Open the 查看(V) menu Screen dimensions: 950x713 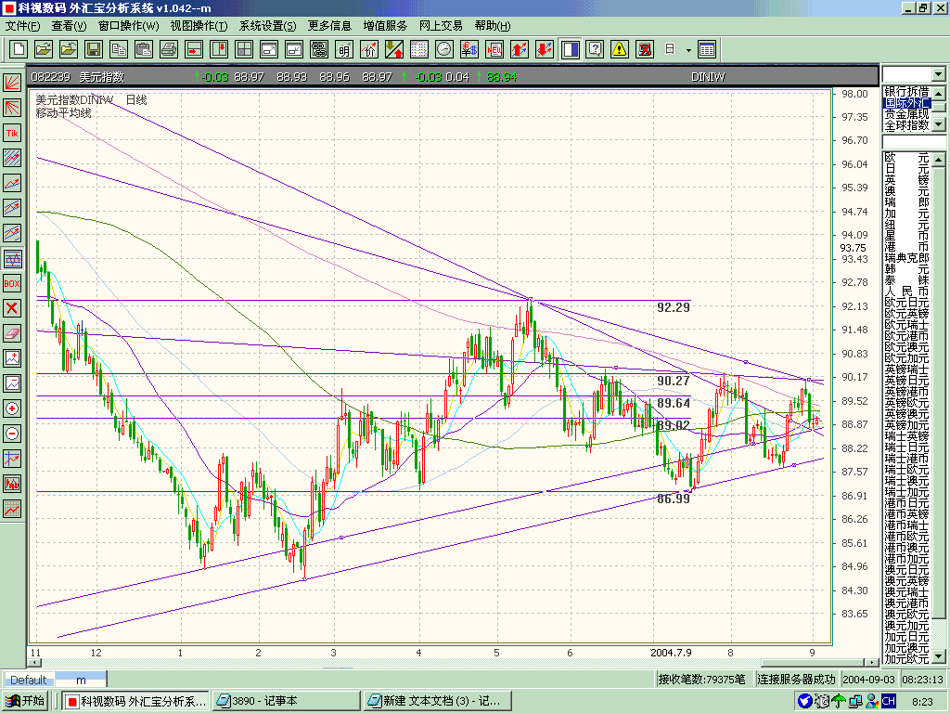click(69, 25)
